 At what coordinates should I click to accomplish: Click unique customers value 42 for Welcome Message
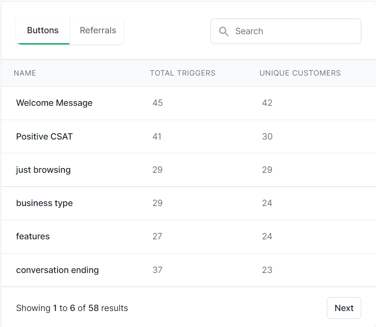click(x=267, y=103)
